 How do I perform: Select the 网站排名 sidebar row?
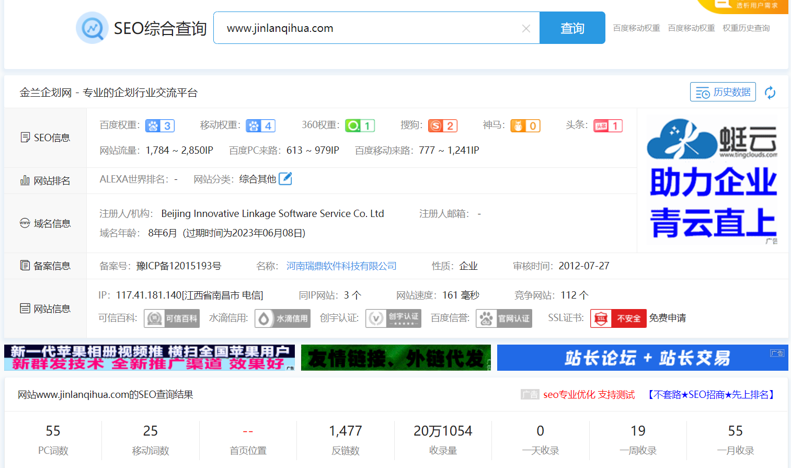click(45, 180)
